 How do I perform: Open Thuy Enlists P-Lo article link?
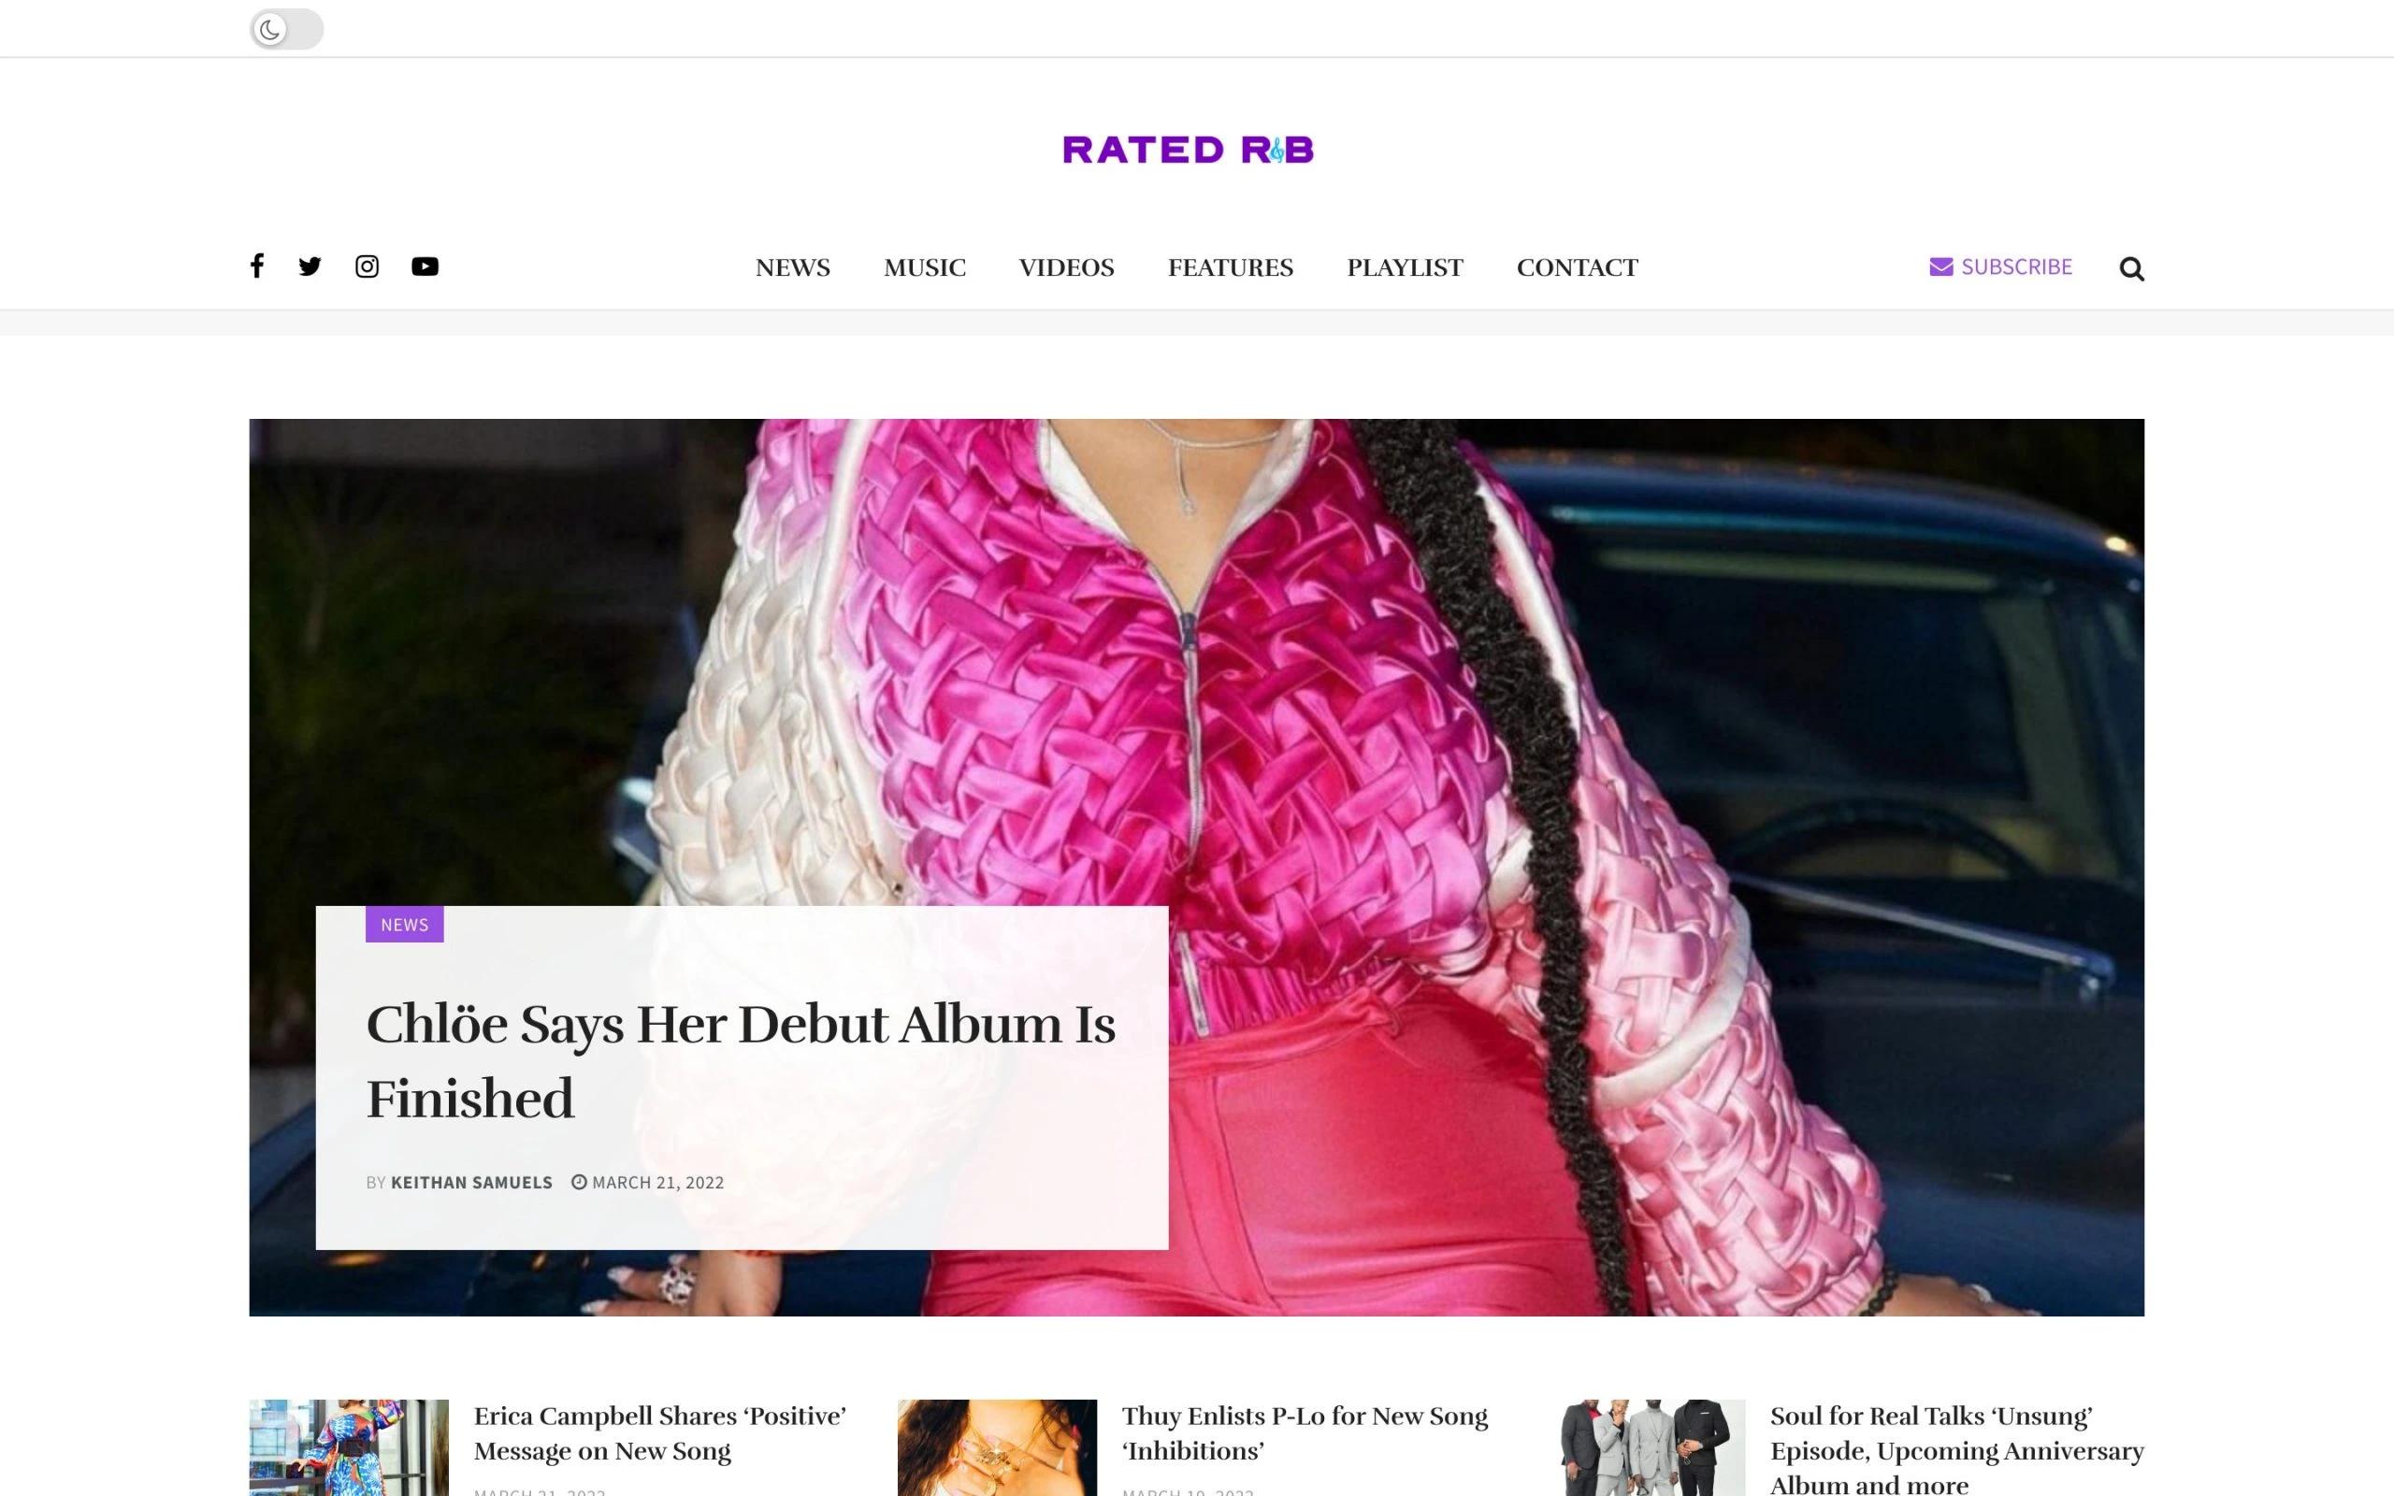click(x=1305, y=1432)
